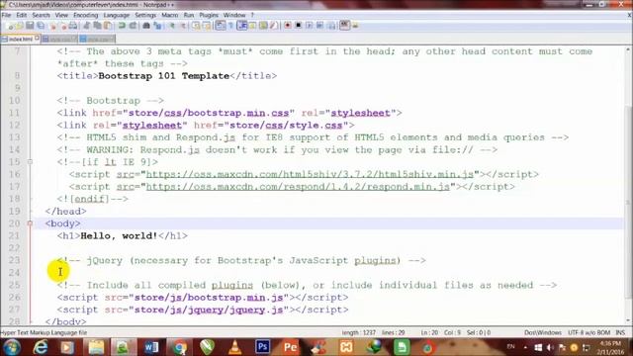Open VLC media player from taskbar
This screenshot has width=633, height=356.
tap(234, 347)
